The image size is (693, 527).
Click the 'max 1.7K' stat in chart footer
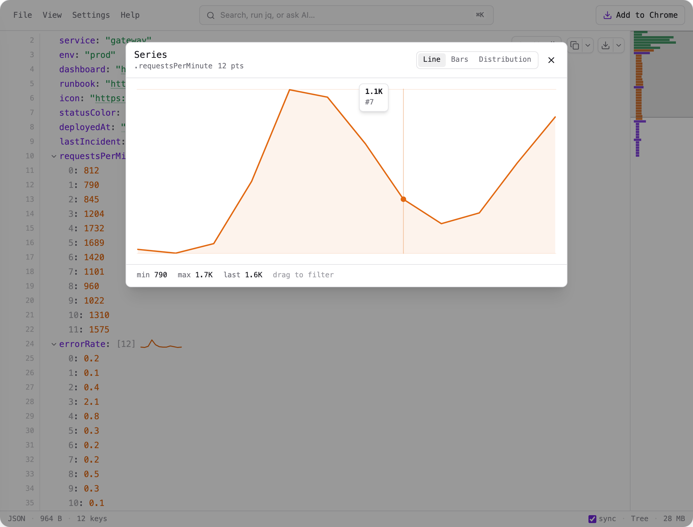[195, 275]
